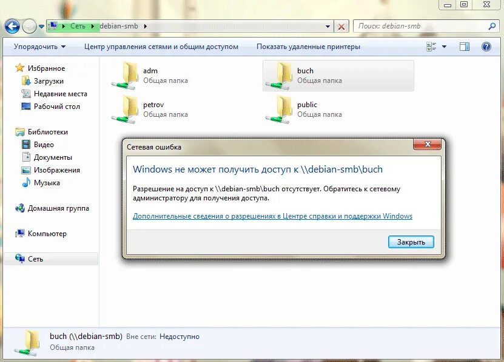Focus the 'Поиск: debian-smb' search field
This screenshot has height=362, width=504.
[420, 26]
